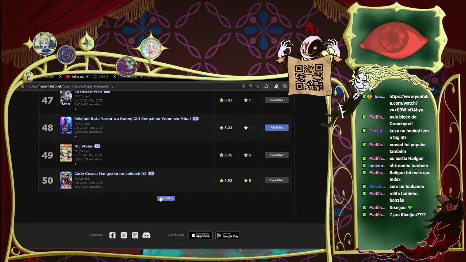The image size is (466, 262).
Task: Close the '0001-010' tab
Action: [x=114, y=76]
